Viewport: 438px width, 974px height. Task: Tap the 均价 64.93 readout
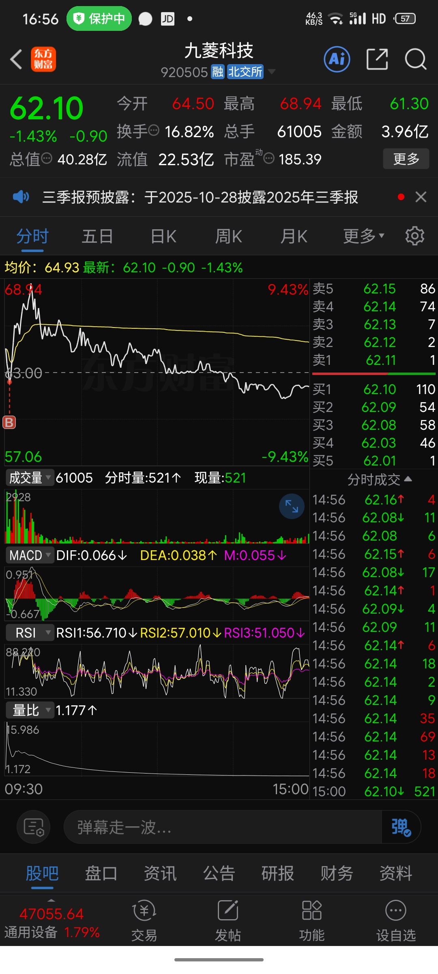[x=42, y=267]
